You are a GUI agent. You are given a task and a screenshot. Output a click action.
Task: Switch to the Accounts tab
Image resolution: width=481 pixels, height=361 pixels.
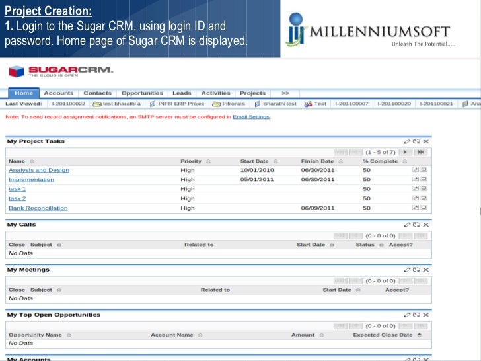point(59,93)
